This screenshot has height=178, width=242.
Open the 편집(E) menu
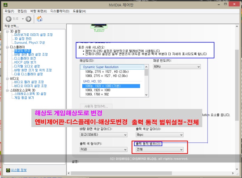point(22,11)
